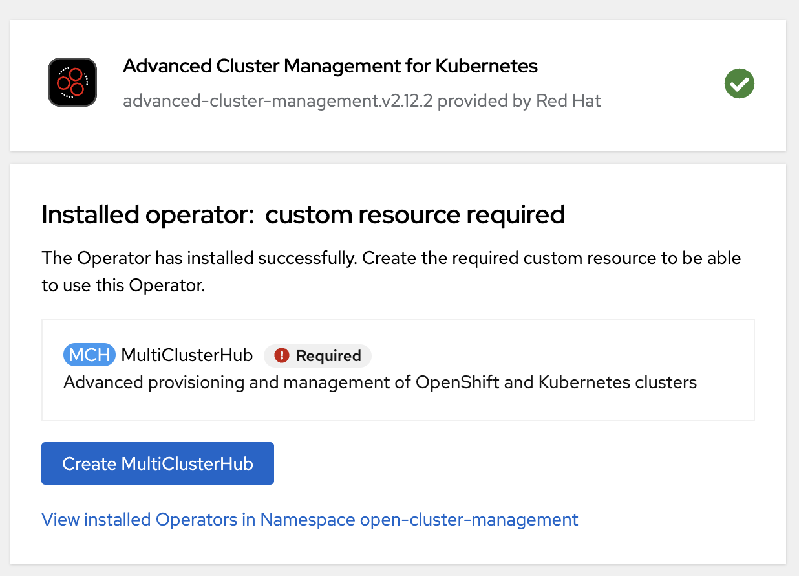The width and height of the screenshot is (799, 576).
Task: Click the Advanced Cluster Management operator logo
Action: coord(72,82)
